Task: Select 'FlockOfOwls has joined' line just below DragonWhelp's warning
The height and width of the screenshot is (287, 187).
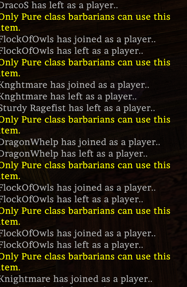Action: point(78,188)
